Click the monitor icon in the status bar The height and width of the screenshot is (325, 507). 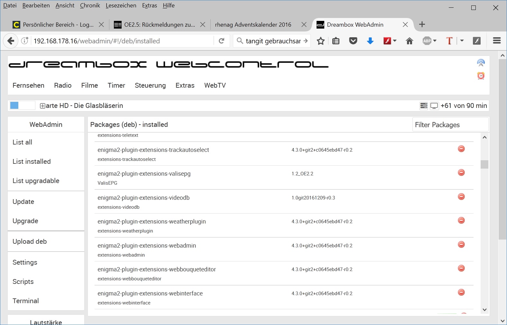(x=434, y=106)
